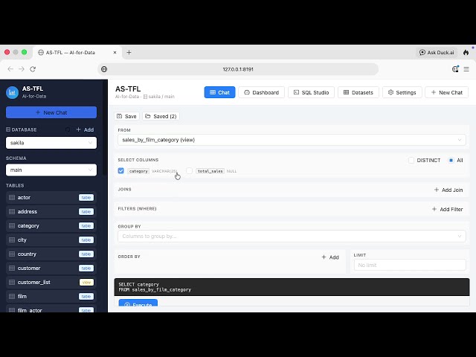Viewport: 476px width, 357px height.
Task: Reload the page with the refresh icon
Action: click(x=33, y=69)
